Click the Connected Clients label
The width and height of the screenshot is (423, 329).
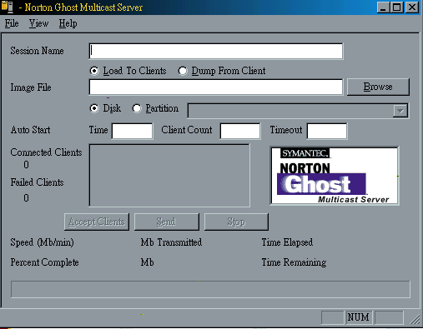click(46, 152)
